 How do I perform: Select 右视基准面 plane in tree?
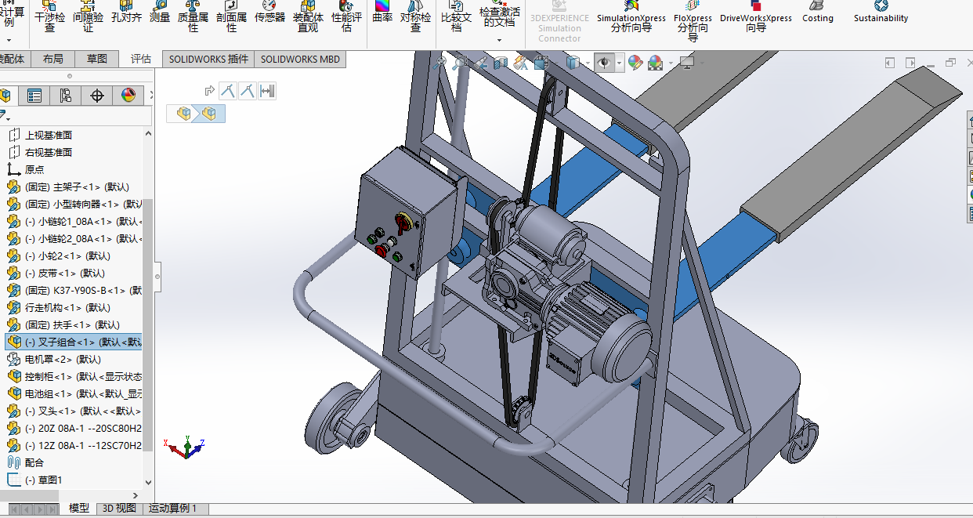coord(49,152)
